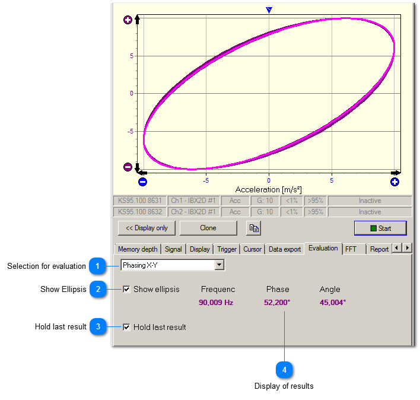Click the copy to clipboard icon button
The width and height of the screenshot is (420, 400).
(253, 228)
